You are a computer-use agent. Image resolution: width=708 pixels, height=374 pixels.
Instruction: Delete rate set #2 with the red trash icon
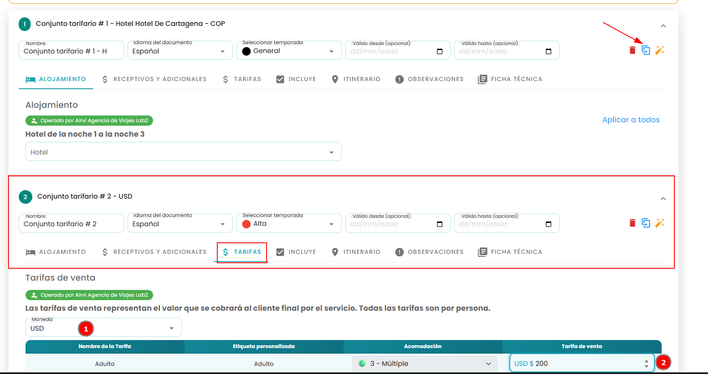[x=632, y=223]
